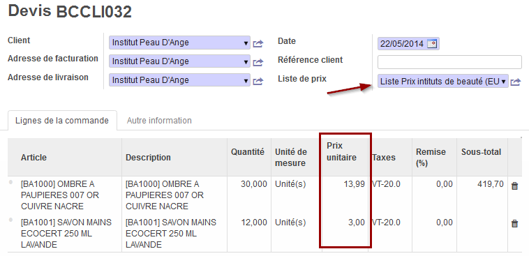Expand the Adresse de livraison dropdown

[246, 81]
